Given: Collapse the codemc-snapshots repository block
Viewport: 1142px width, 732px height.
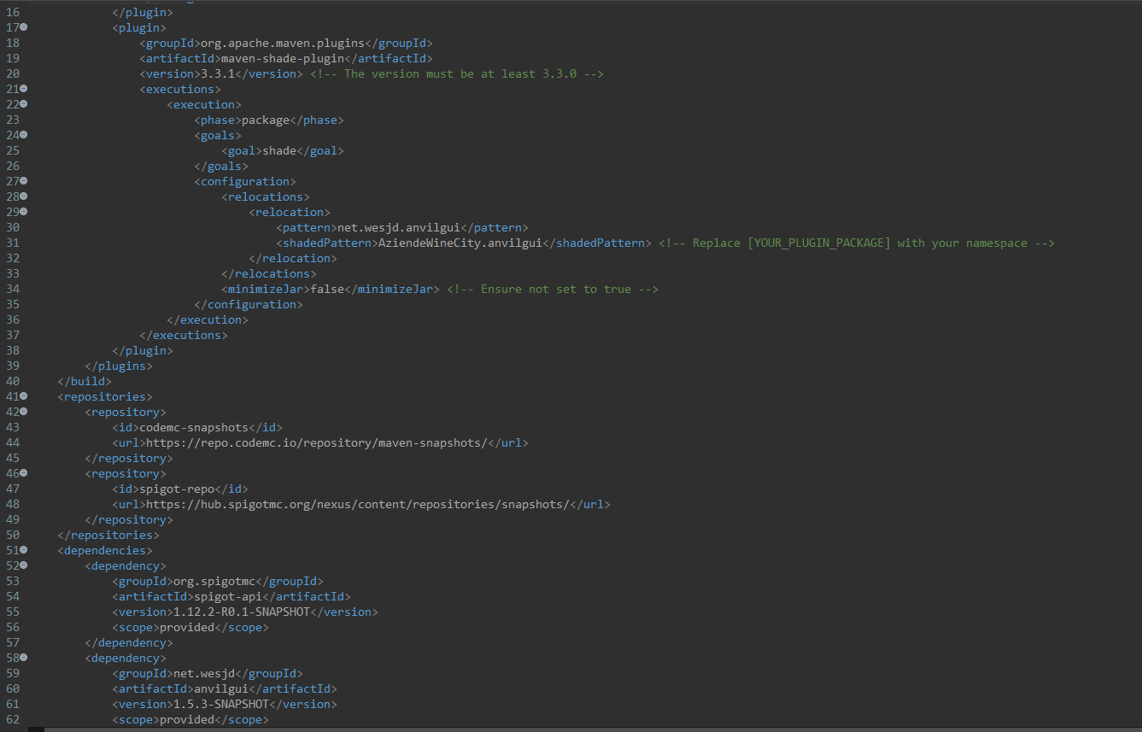Looking at the screenshot, I should (24, 412).
